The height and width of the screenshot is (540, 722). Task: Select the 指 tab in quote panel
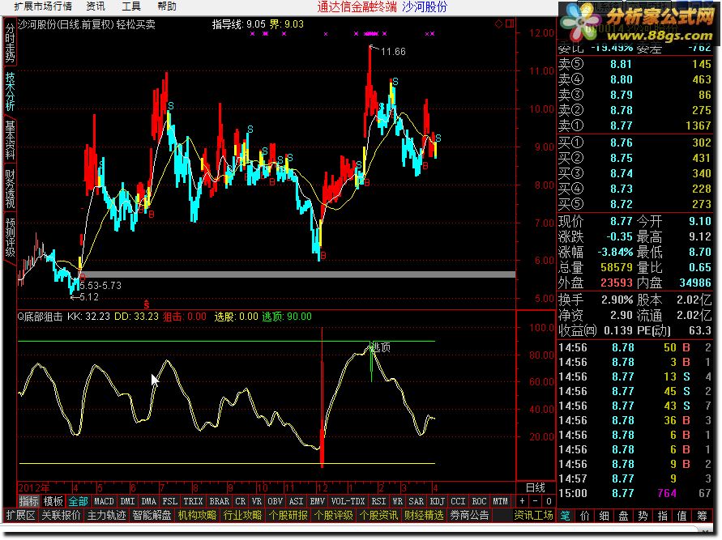[662, 516]
